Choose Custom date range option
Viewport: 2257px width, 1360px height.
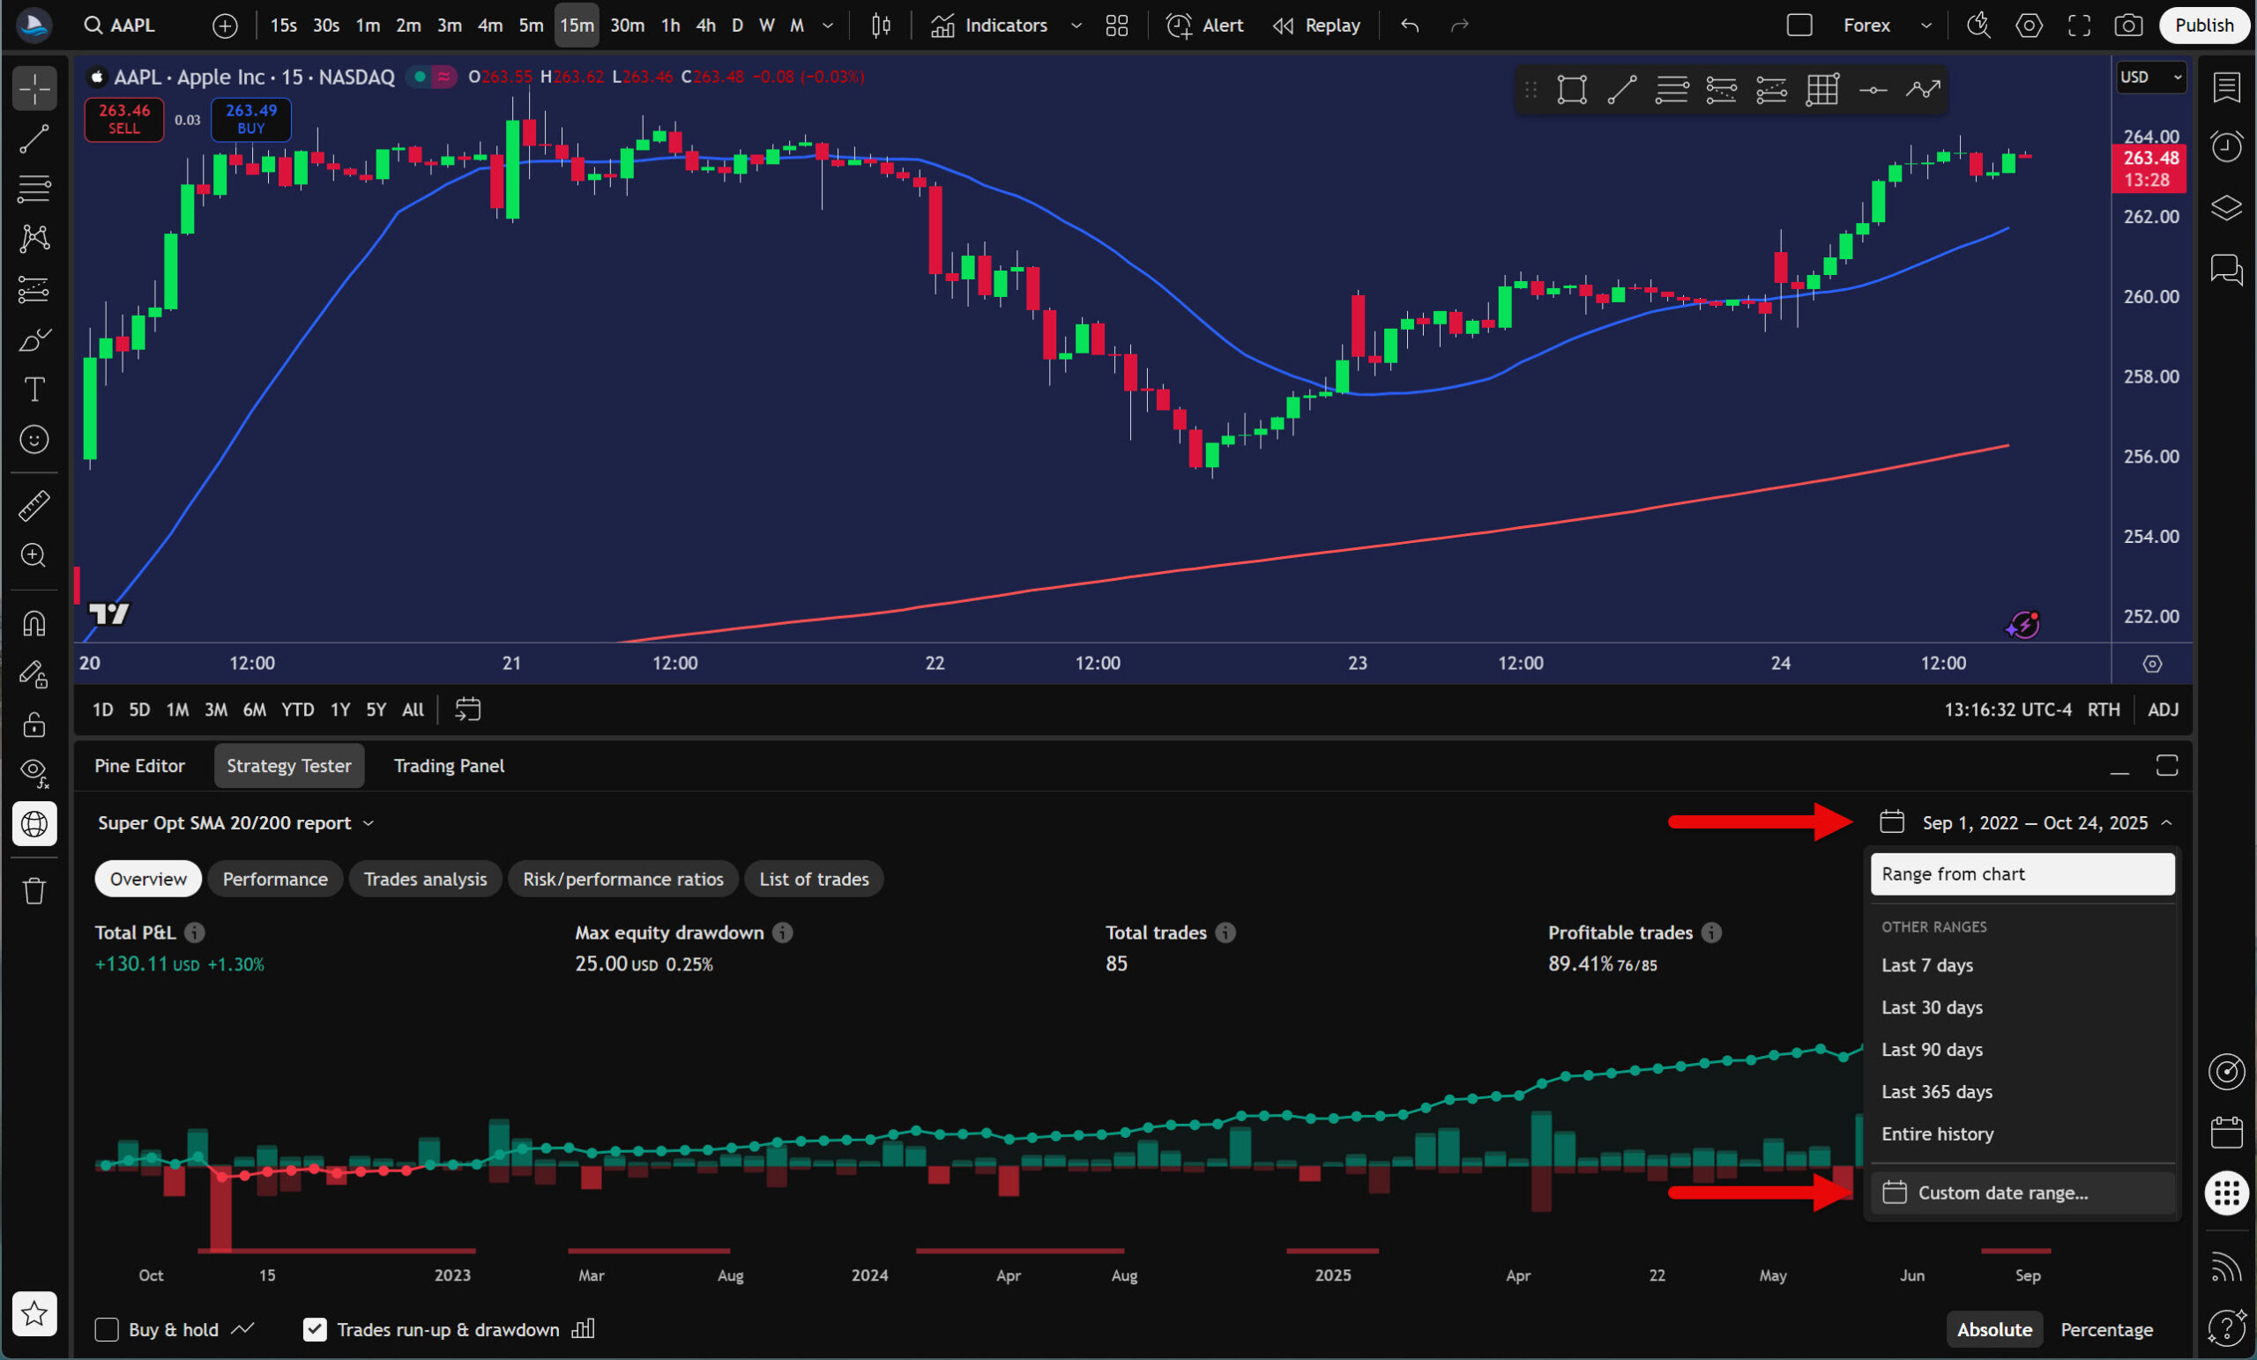(x=2002, y=1193)
